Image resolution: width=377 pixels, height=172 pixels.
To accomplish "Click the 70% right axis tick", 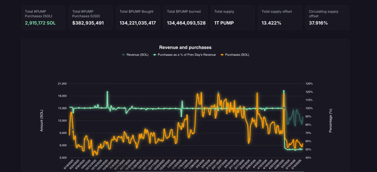I will (309, 133).
